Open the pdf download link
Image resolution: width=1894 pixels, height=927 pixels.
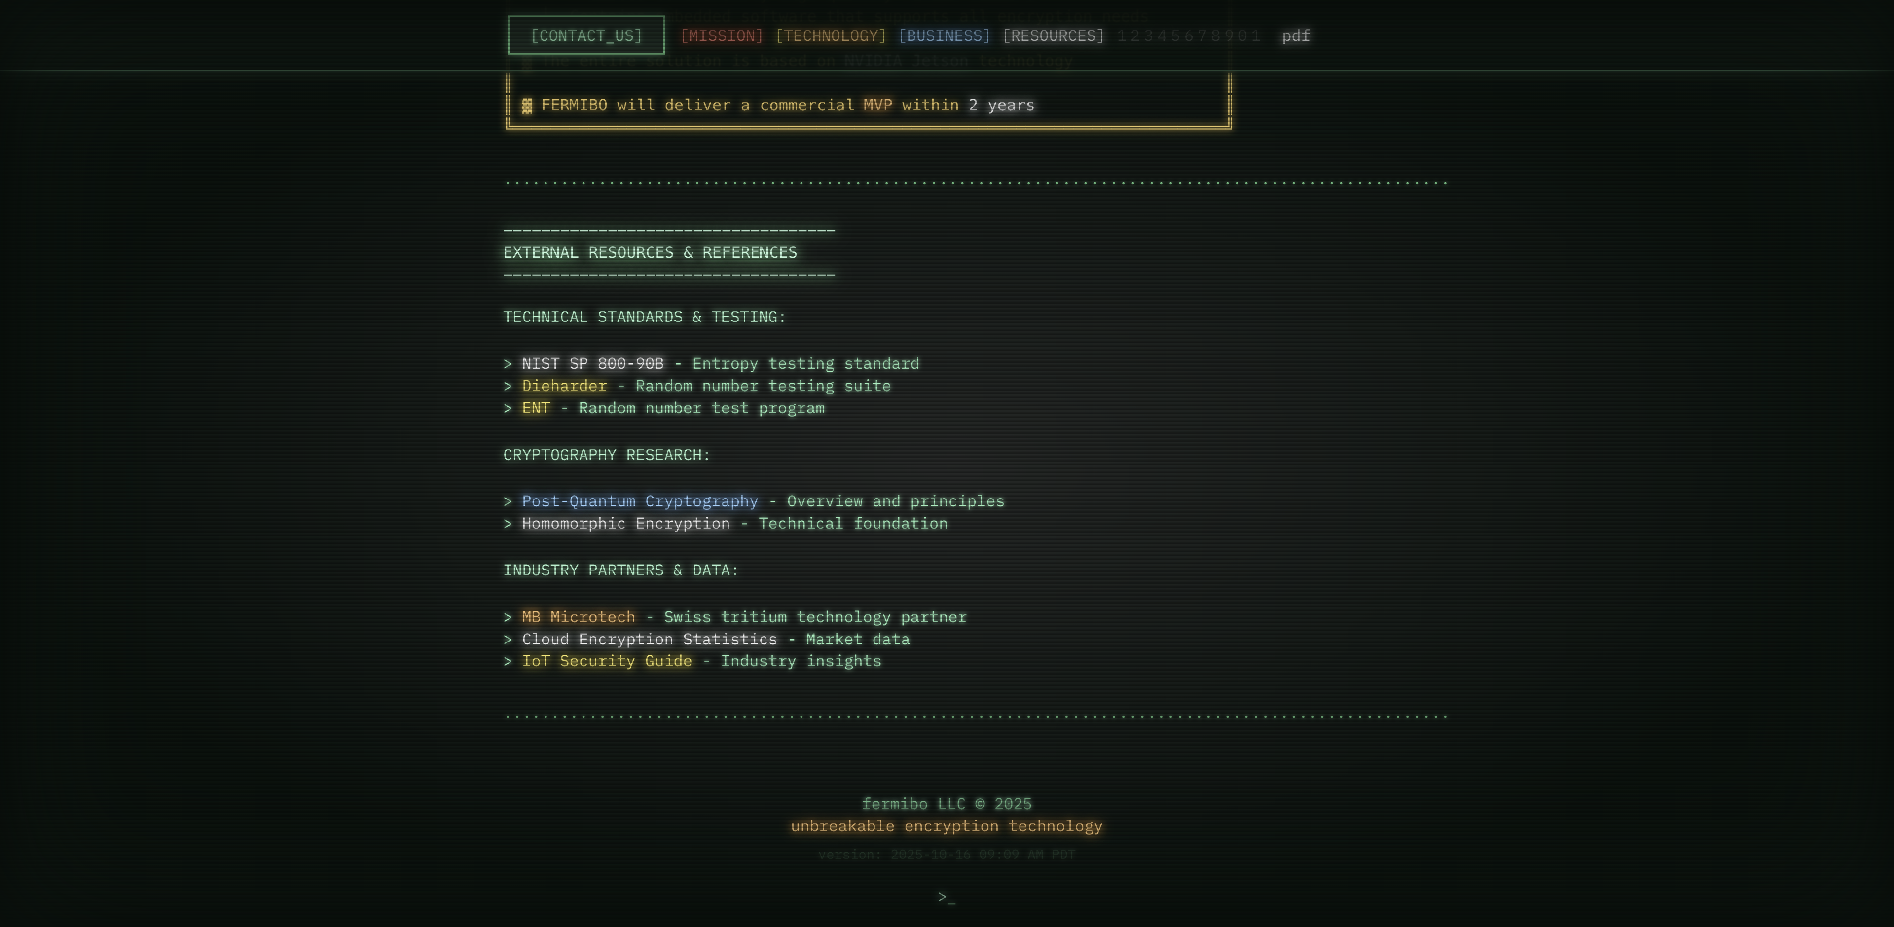[1296, 36]
